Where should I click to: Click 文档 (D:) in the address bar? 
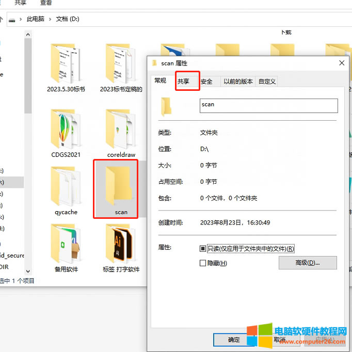point(68,19)
